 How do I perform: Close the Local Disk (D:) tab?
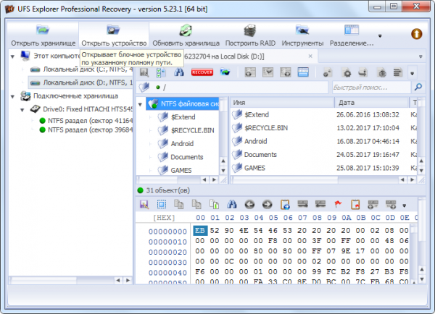point(310,56)
